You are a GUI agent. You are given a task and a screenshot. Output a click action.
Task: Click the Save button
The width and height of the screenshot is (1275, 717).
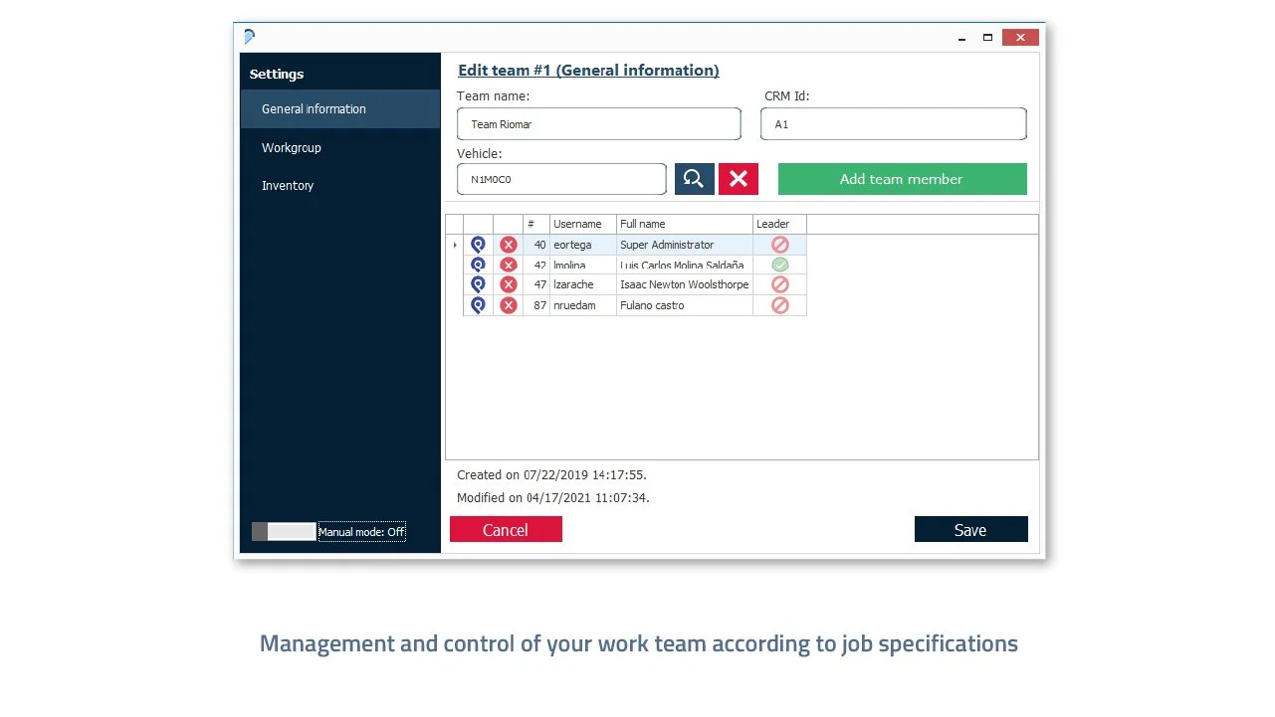click(x=970, y=530)
